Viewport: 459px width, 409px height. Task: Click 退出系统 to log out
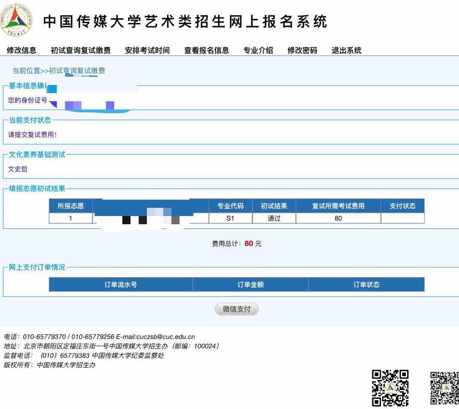(346, 50)
